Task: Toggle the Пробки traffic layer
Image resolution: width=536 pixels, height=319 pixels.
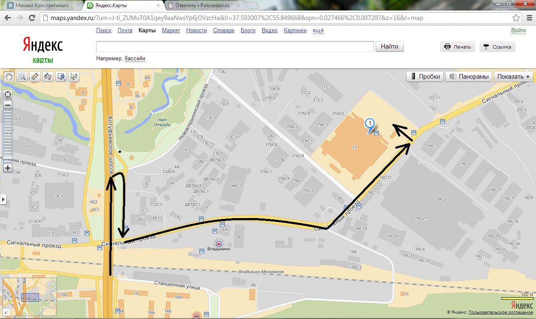Action: [x=425, y=77]
